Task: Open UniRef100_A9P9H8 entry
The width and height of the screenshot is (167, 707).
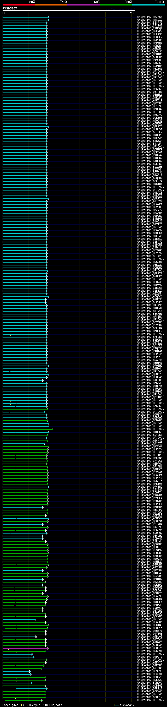Action: click(x=150, y=40)
